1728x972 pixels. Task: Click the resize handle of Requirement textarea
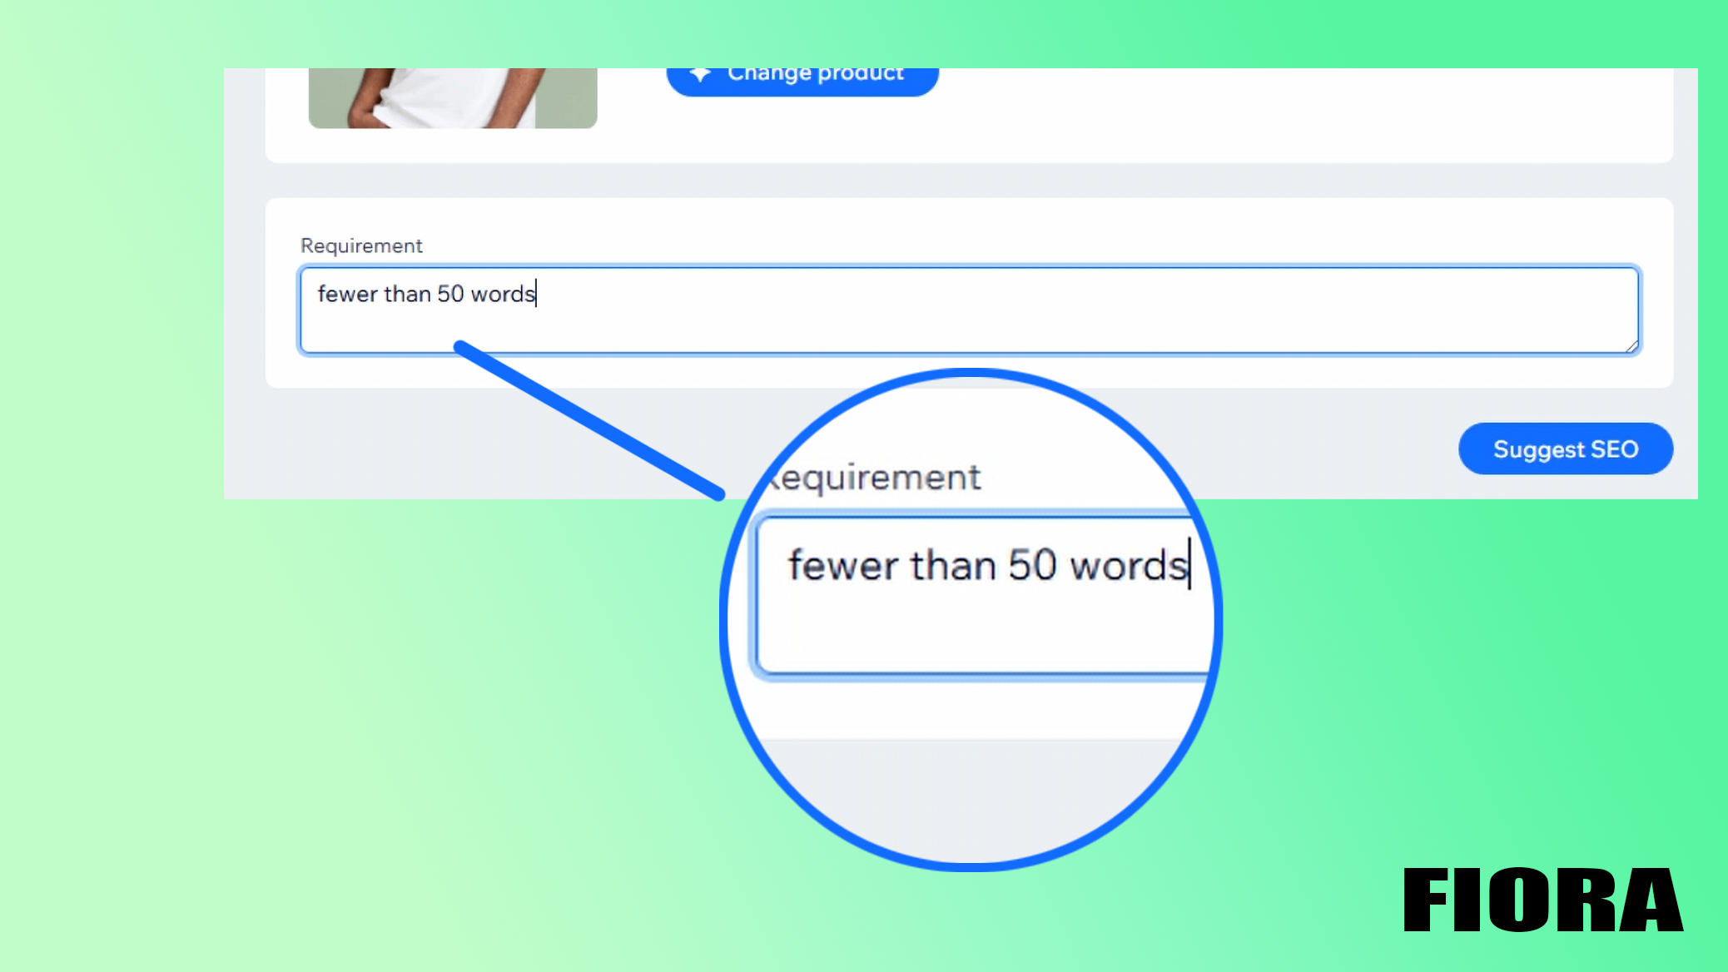[x=1631, y=346]
